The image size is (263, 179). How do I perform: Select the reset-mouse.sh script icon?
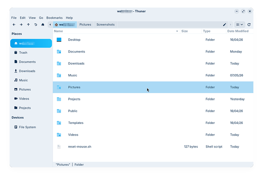pos(59,147)
